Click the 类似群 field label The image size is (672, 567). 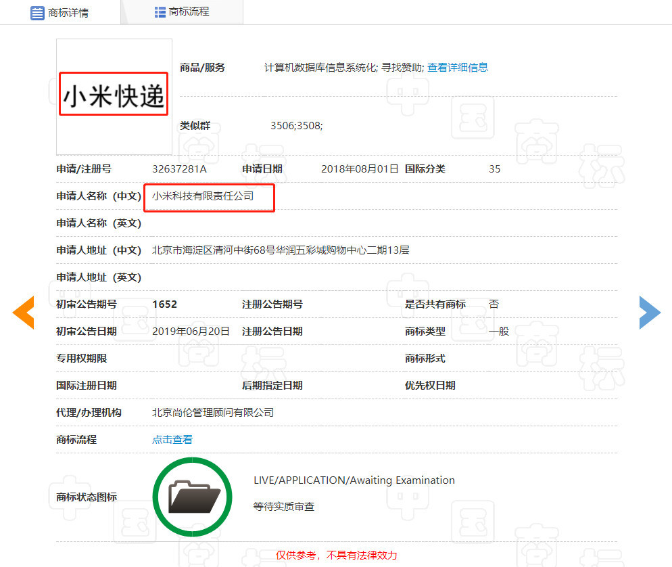[x=195, y=126]
